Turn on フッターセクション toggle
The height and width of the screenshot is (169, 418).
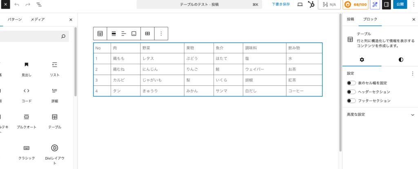click(x=351, y=101)
